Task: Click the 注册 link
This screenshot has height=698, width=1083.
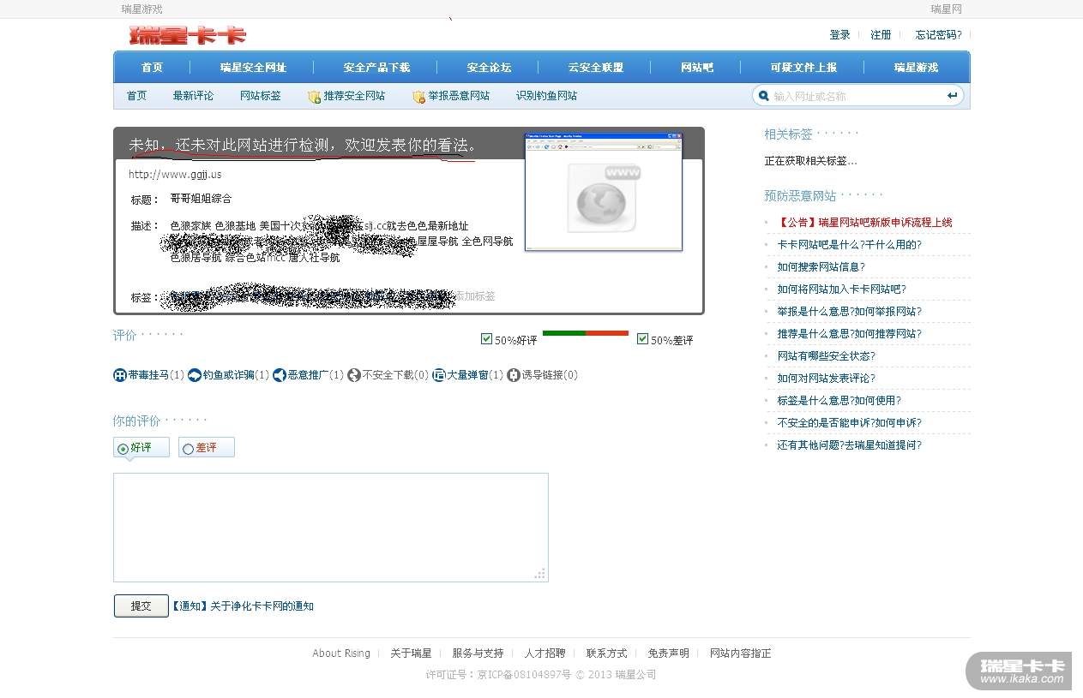Action: [881, 35]
